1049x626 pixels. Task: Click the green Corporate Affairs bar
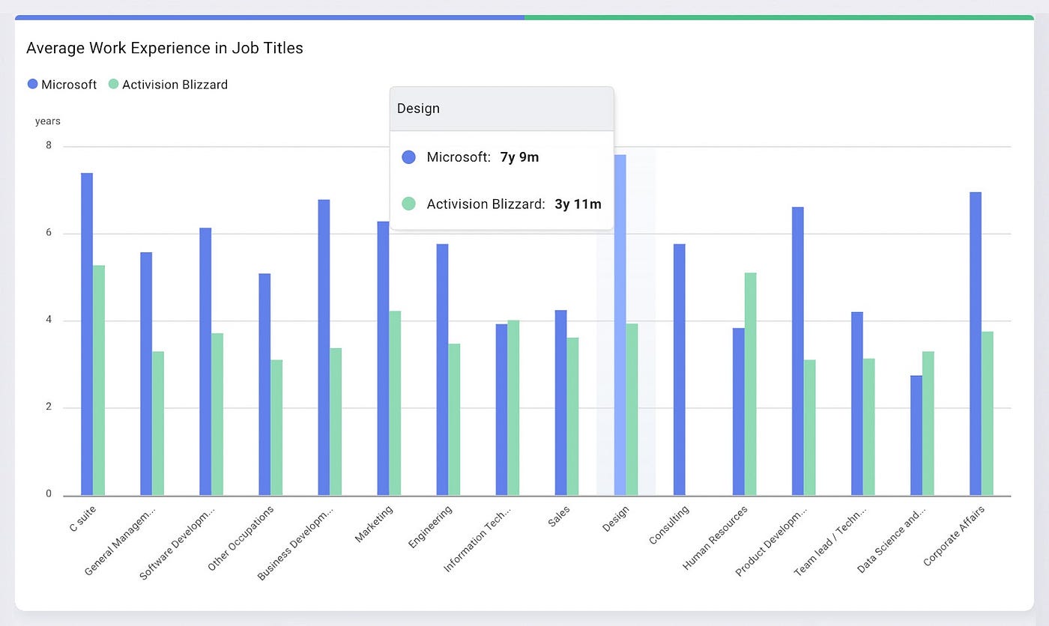988,413
